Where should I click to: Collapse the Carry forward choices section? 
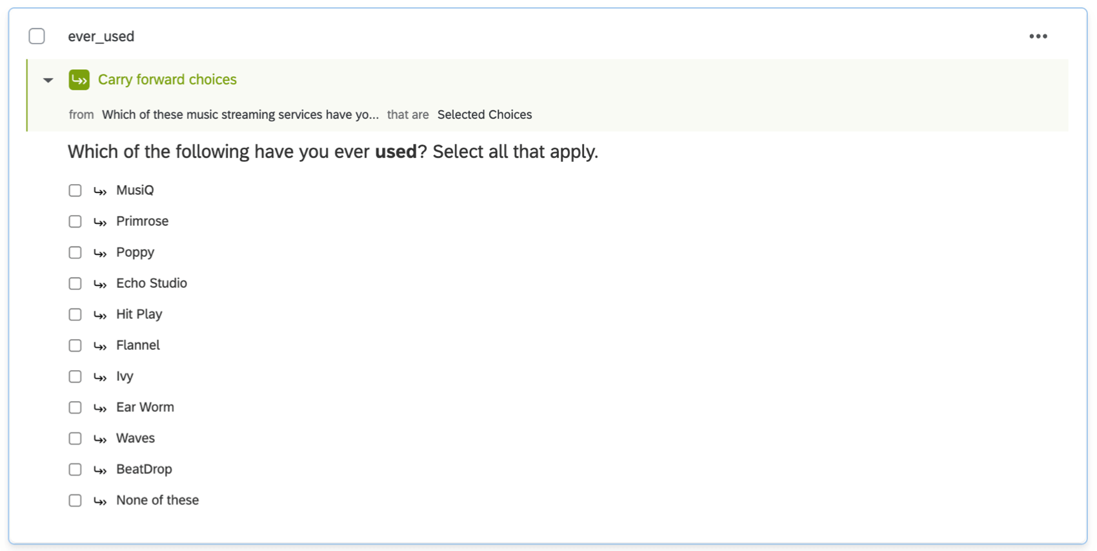tap(48, 80)
